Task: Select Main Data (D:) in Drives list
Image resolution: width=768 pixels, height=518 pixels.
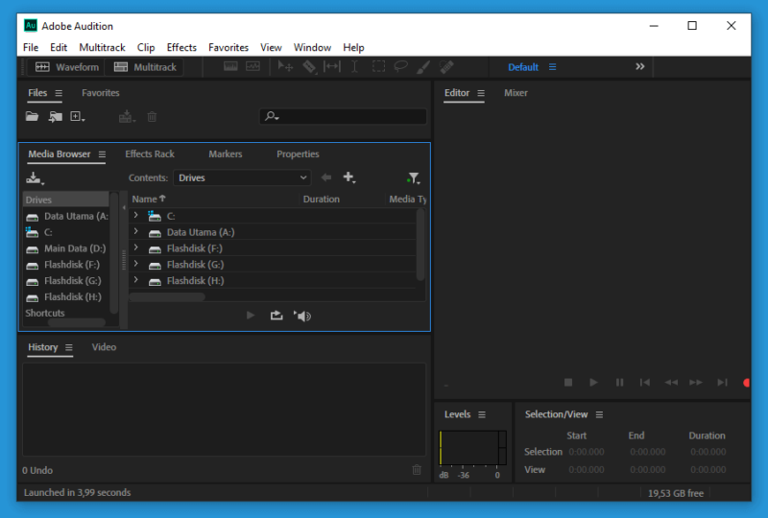Action: [65, 248]
